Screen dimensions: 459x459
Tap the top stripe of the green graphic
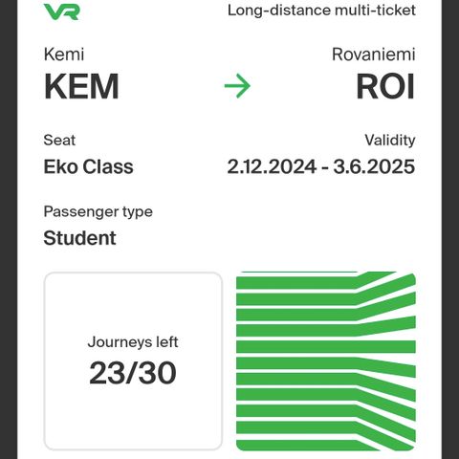tap(326, 280)
